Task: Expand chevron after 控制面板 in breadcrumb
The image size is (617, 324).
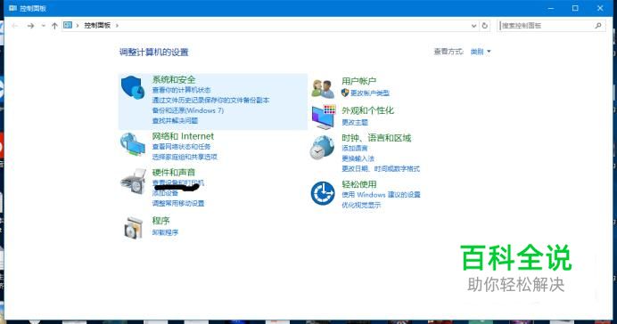Action: click(117, 26)
